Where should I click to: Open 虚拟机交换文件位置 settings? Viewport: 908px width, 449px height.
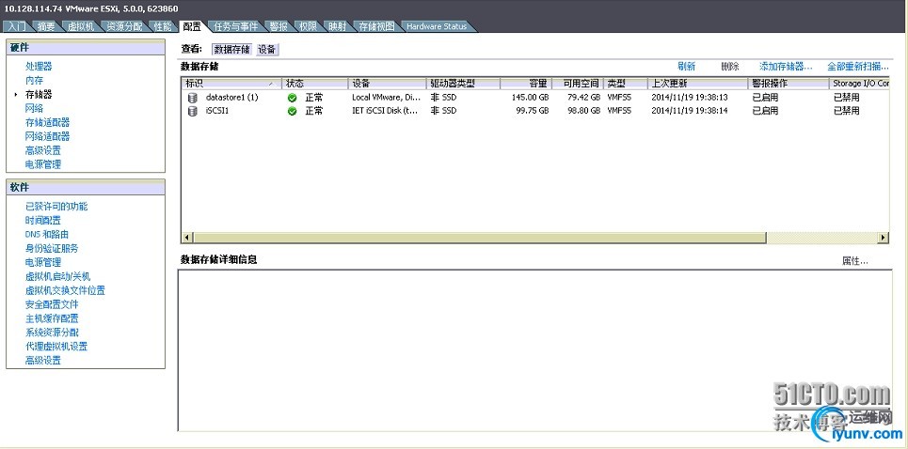point(66,290)
